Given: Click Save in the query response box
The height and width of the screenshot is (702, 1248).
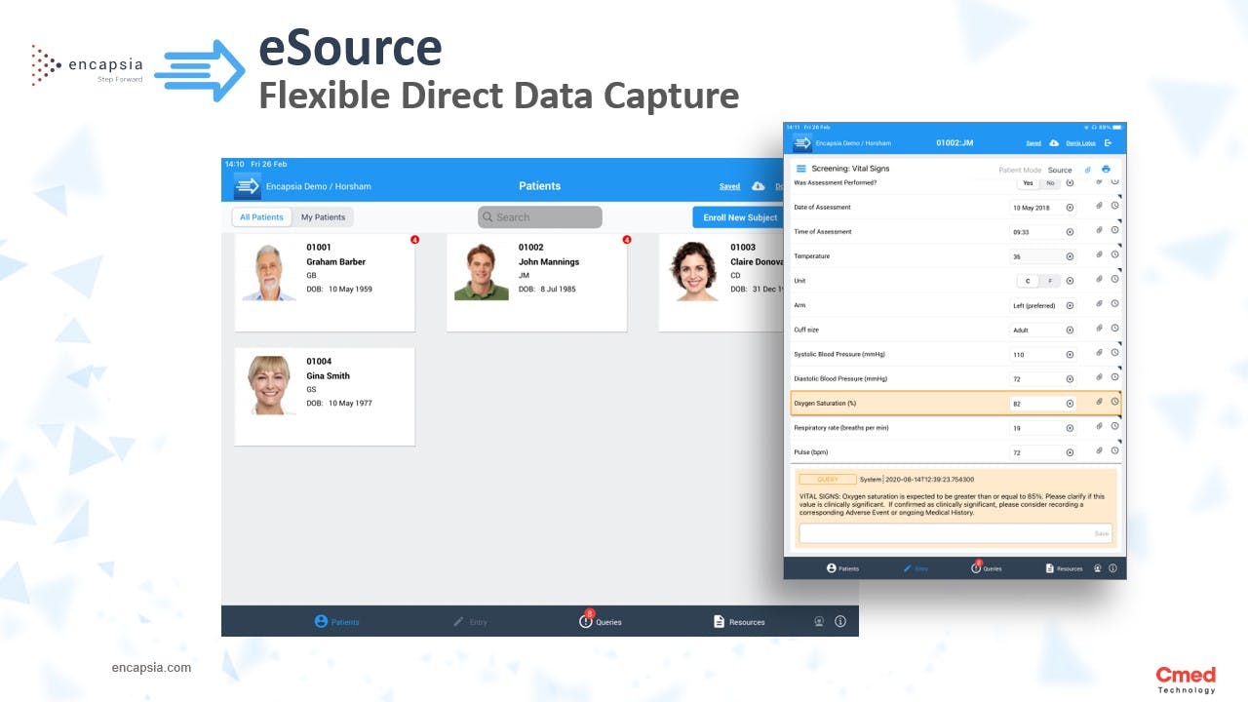Looking at the screenshot, I should pyautogui.click(x=1102, y=533).
